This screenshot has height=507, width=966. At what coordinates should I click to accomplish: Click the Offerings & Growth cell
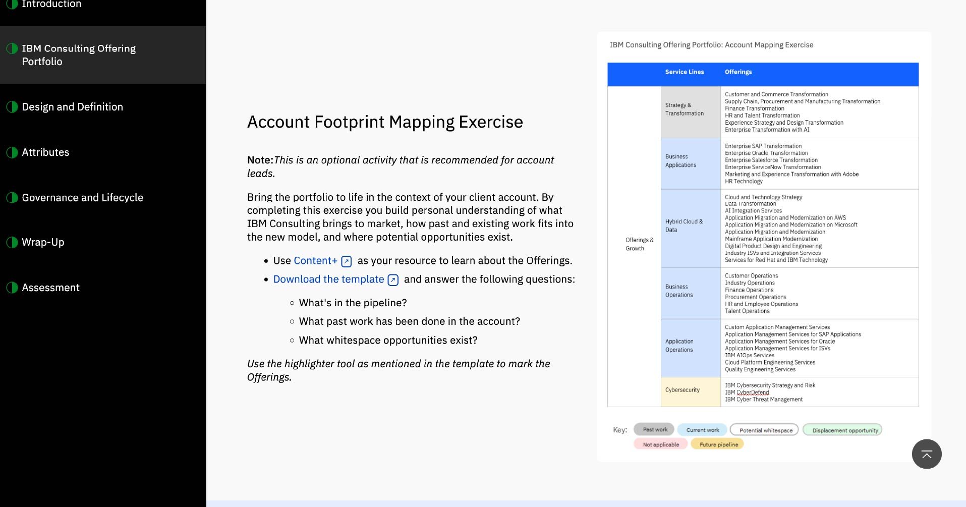coord(635,246)
